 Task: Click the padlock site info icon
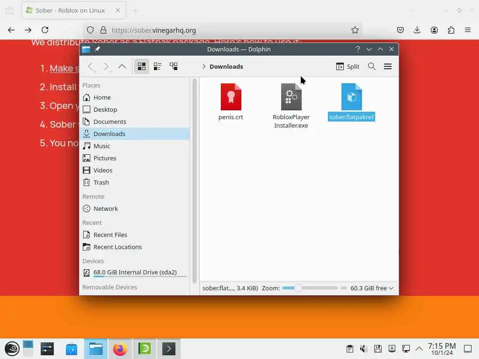(x=103, y=30)
